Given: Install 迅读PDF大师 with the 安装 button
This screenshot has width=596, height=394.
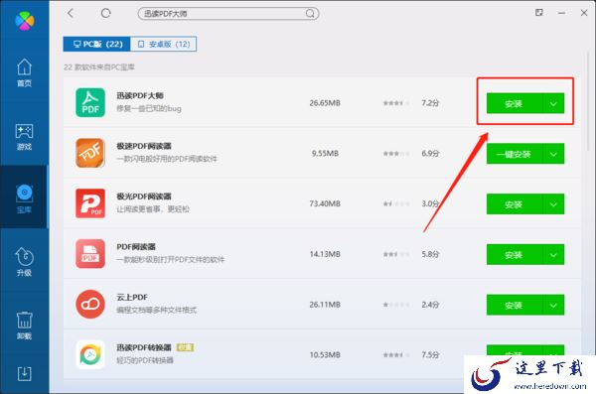Looking at the screenshot, I should click(x=514, y=103).
